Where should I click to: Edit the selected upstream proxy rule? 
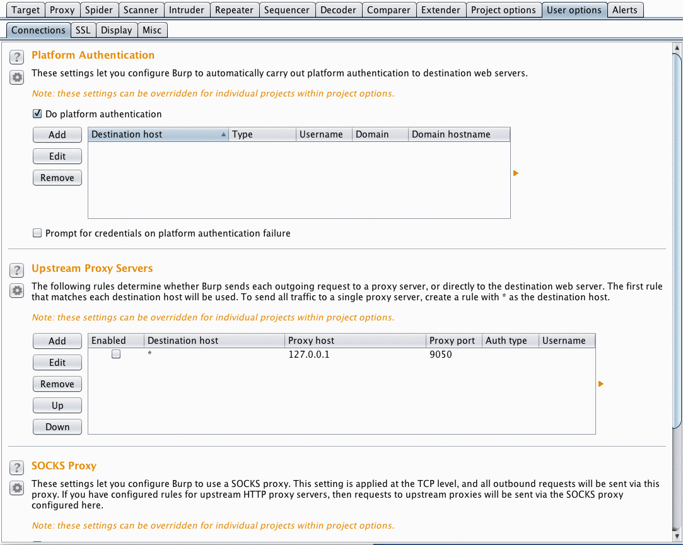(x=57, y=363)
